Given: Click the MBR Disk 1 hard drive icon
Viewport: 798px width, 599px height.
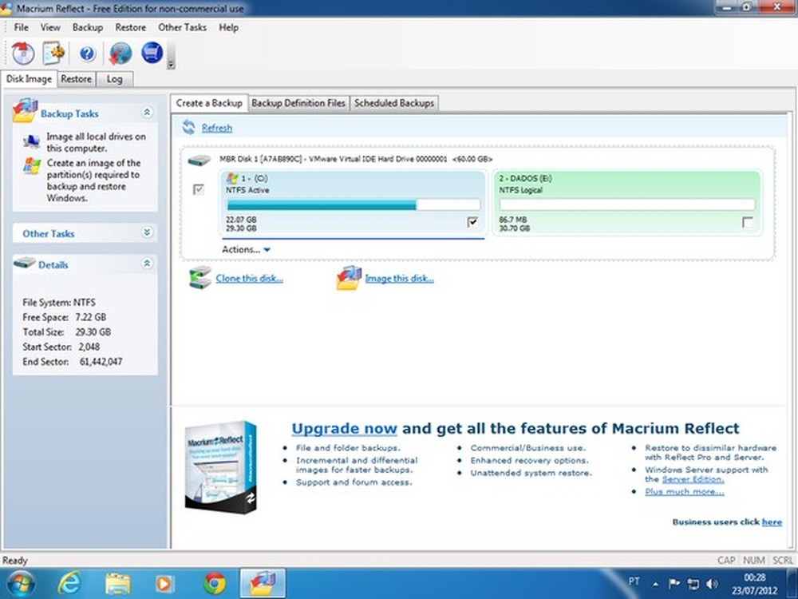Looking at the screenshot, I should tap(199, 161).
